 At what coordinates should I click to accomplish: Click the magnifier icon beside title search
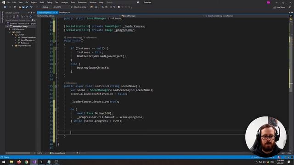(x=138, y=2)
